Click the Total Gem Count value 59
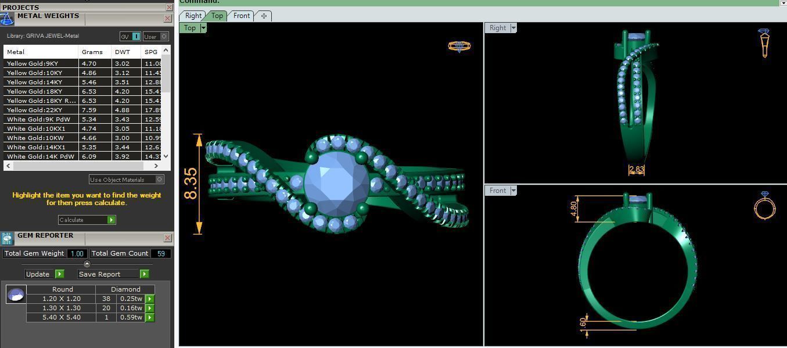Image resolution: width=787 pixels, height=348 pixels. click(161, 253)
